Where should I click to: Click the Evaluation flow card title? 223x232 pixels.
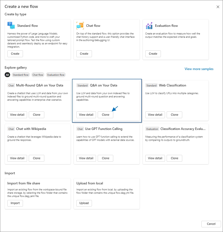(166, 26)
